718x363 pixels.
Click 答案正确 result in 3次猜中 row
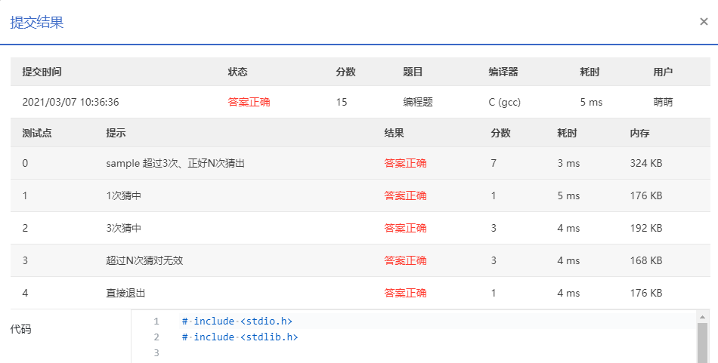pos(405,228)
